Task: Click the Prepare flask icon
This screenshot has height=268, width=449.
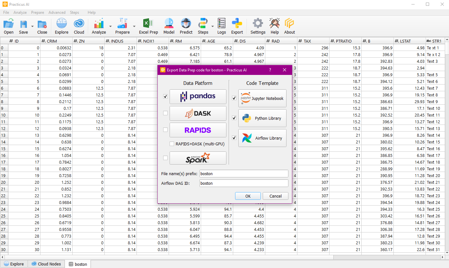Action: click(123, 26)
